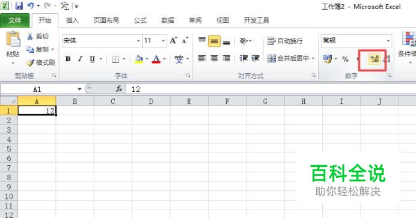Open the font color dropdown arrow
Screen dimensions: 416x218
tap(165, 59)
